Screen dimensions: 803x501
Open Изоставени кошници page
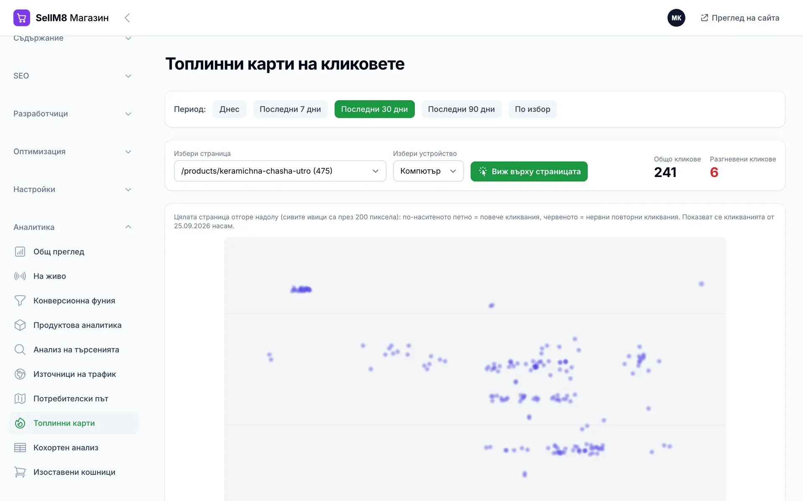(74, 472)
